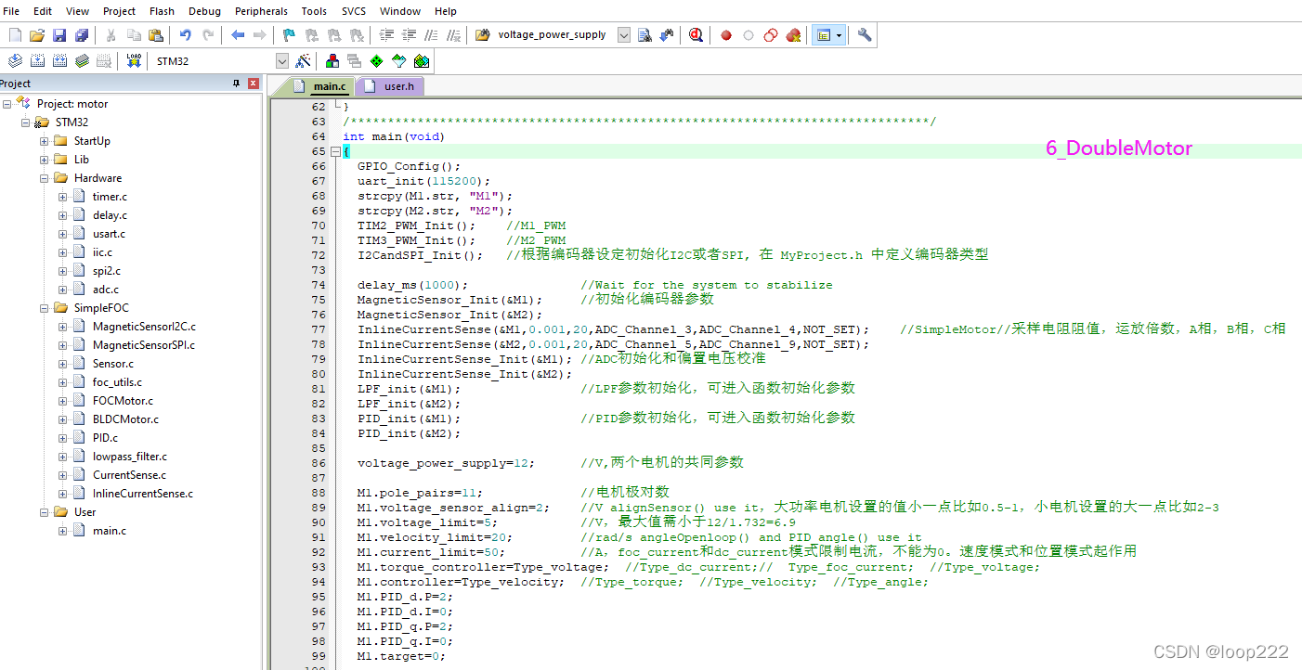Screen dimensions: 1302x670
Task: Open the Peripherals menu
Action: [x=261, y=11]
